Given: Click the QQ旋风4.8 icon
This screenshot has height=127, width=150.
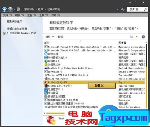Looking at the screenshot, I should coord(46,61).
